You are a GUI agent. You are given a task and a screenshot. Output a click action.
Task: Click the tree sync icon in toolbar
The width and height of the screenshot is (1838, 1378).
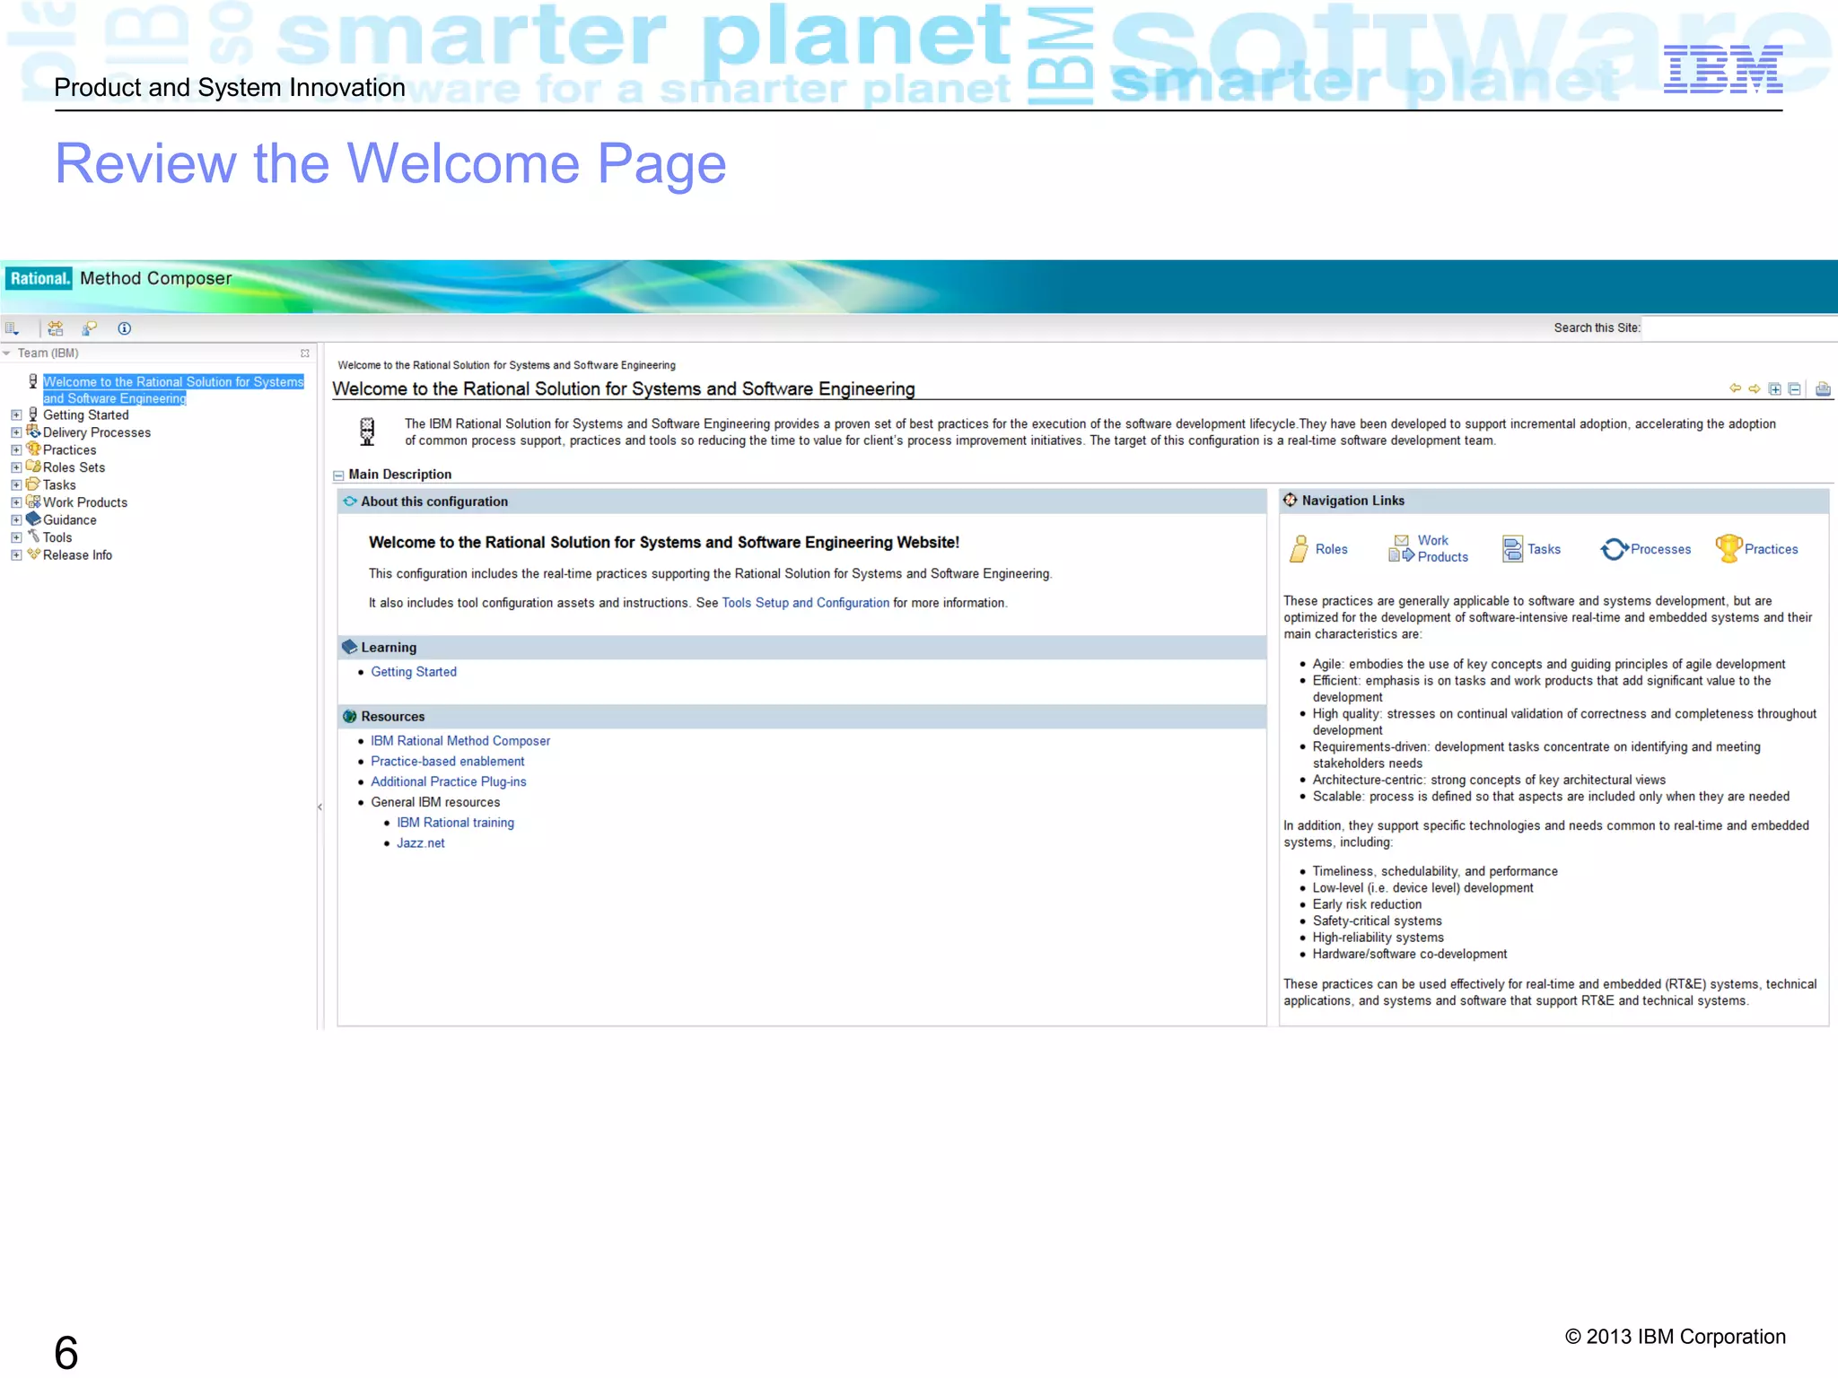click(56, 328)
